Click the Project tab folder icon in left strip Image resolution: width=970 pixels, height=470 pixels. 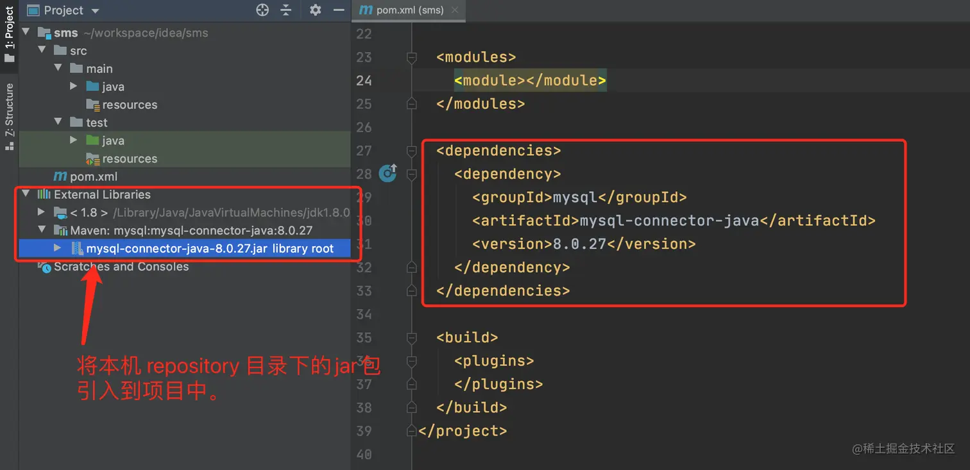tap(9, 58)
